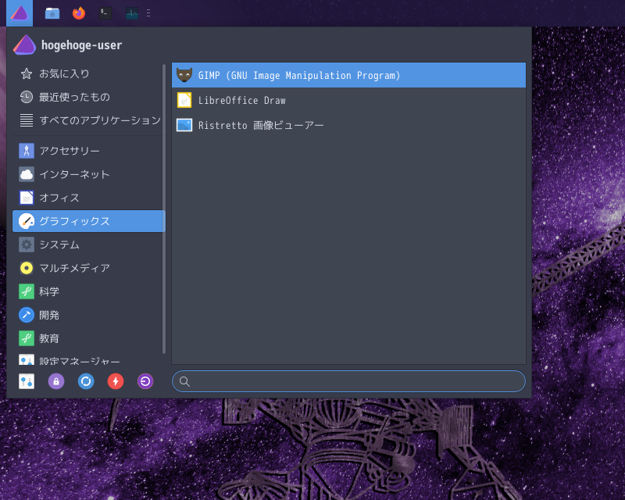The image size is (625, 500).
Task: Open オフィス category
Action: pos(88,198)
